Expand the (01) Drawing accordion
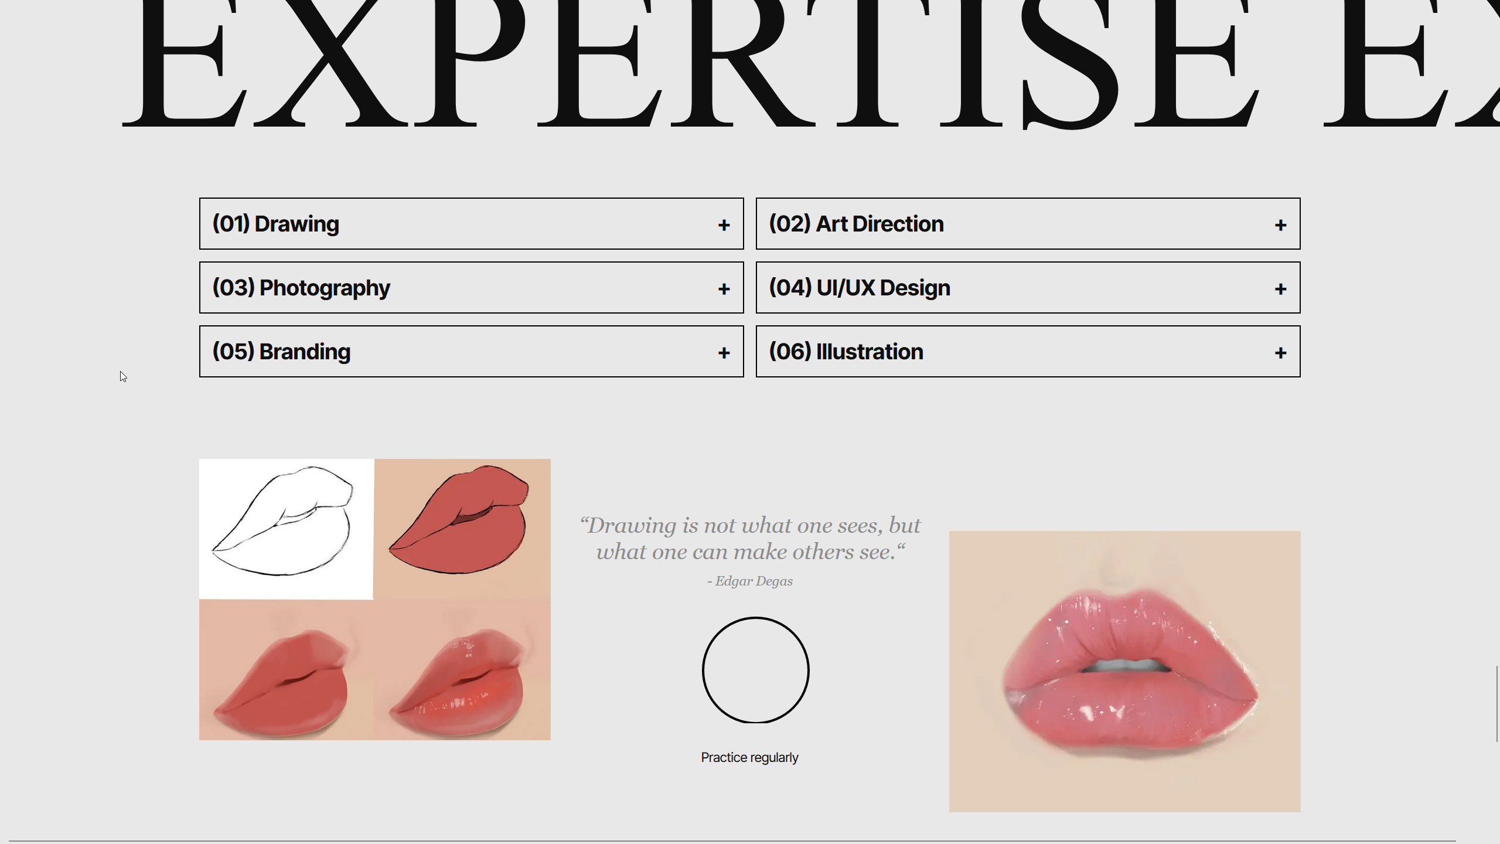Image resolution: width=1500 pixels, height=844 pixels. pyautogui.click(x=275, y=224)
